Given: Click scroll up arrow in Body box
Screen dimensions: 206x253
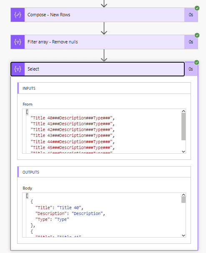Looking at the screenshot, I should (183, 195).
